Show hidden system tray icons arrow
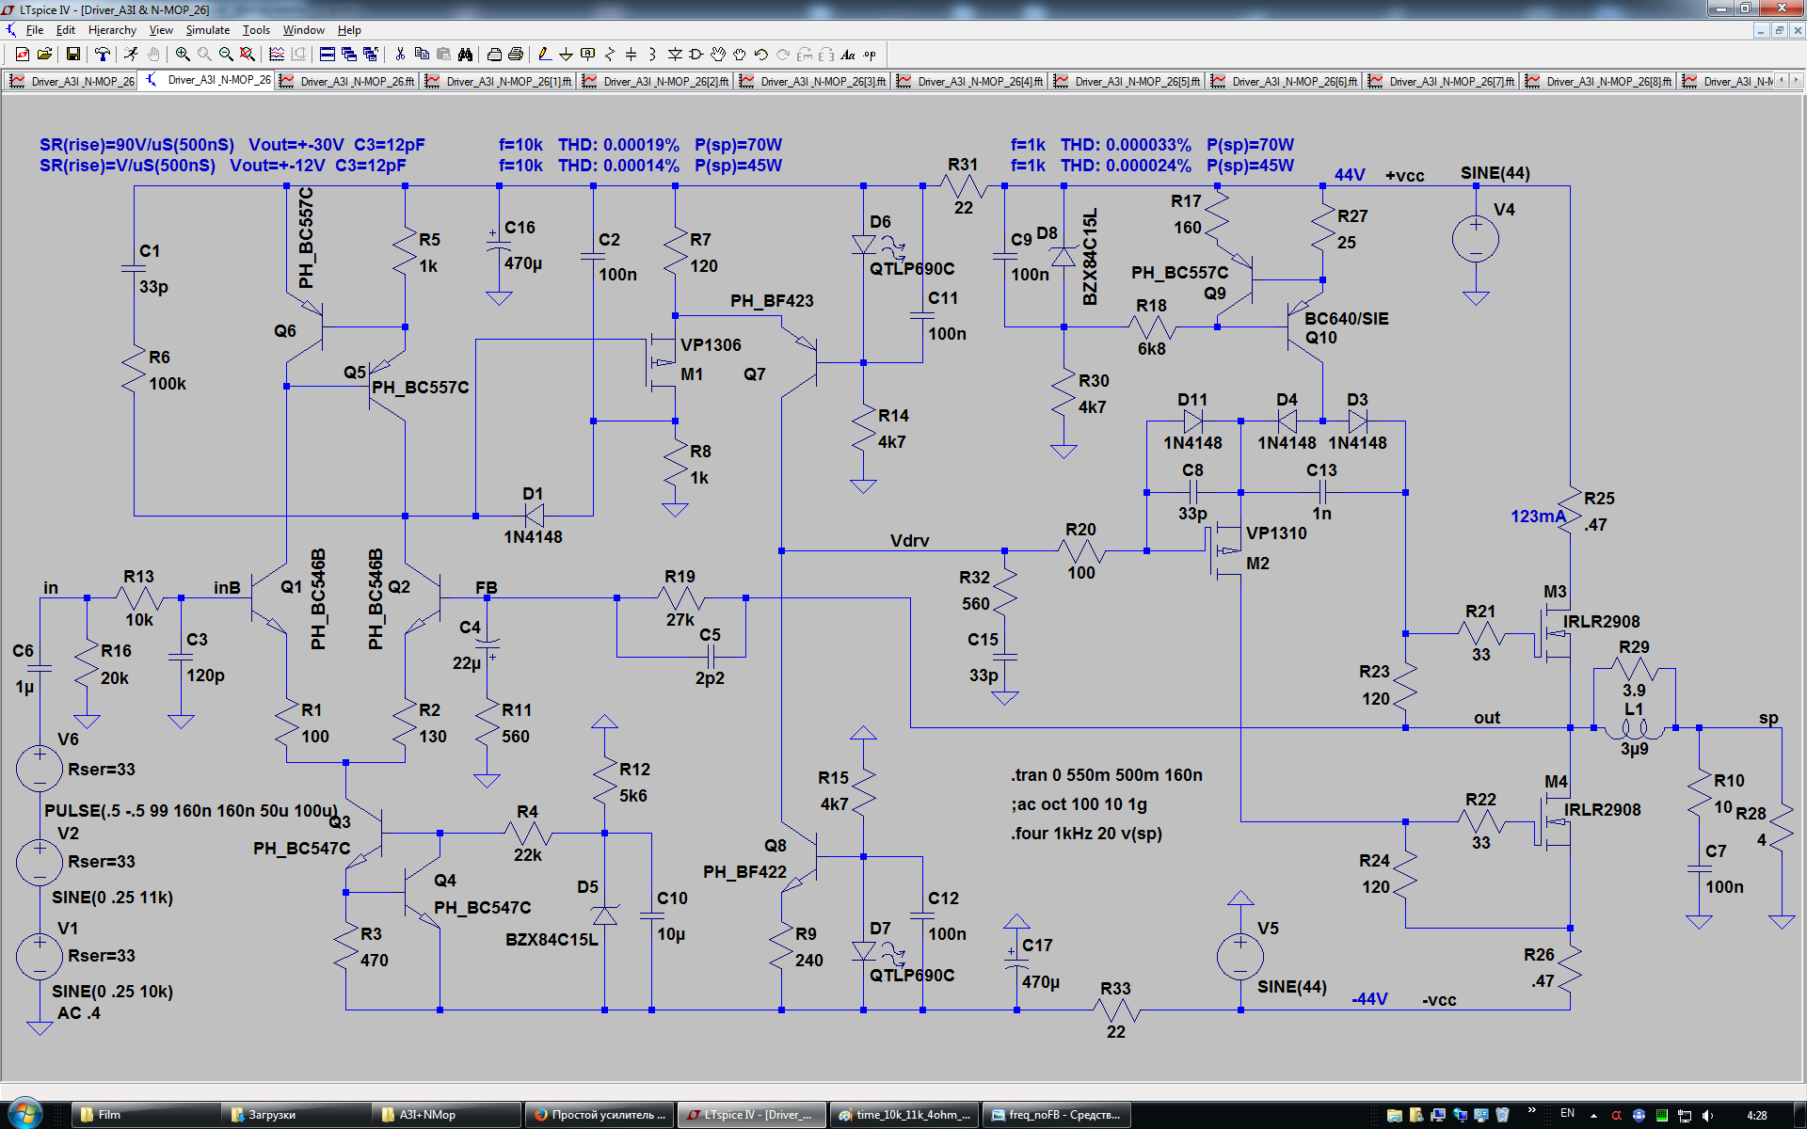The width and height of the screenshot is (1807, 1129). [x=1593, y=1115]
